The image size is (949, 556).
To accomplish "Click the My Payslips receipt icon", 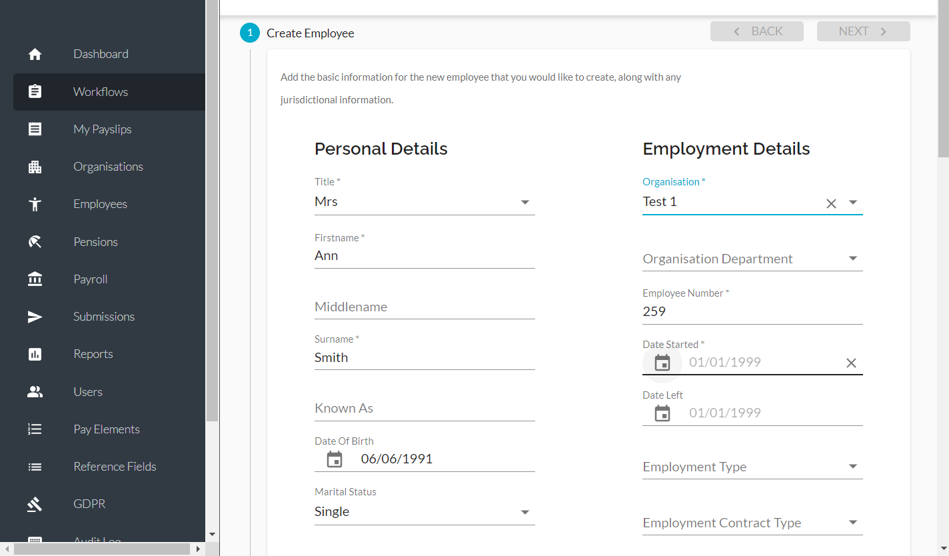I will [x=35, y=129].
